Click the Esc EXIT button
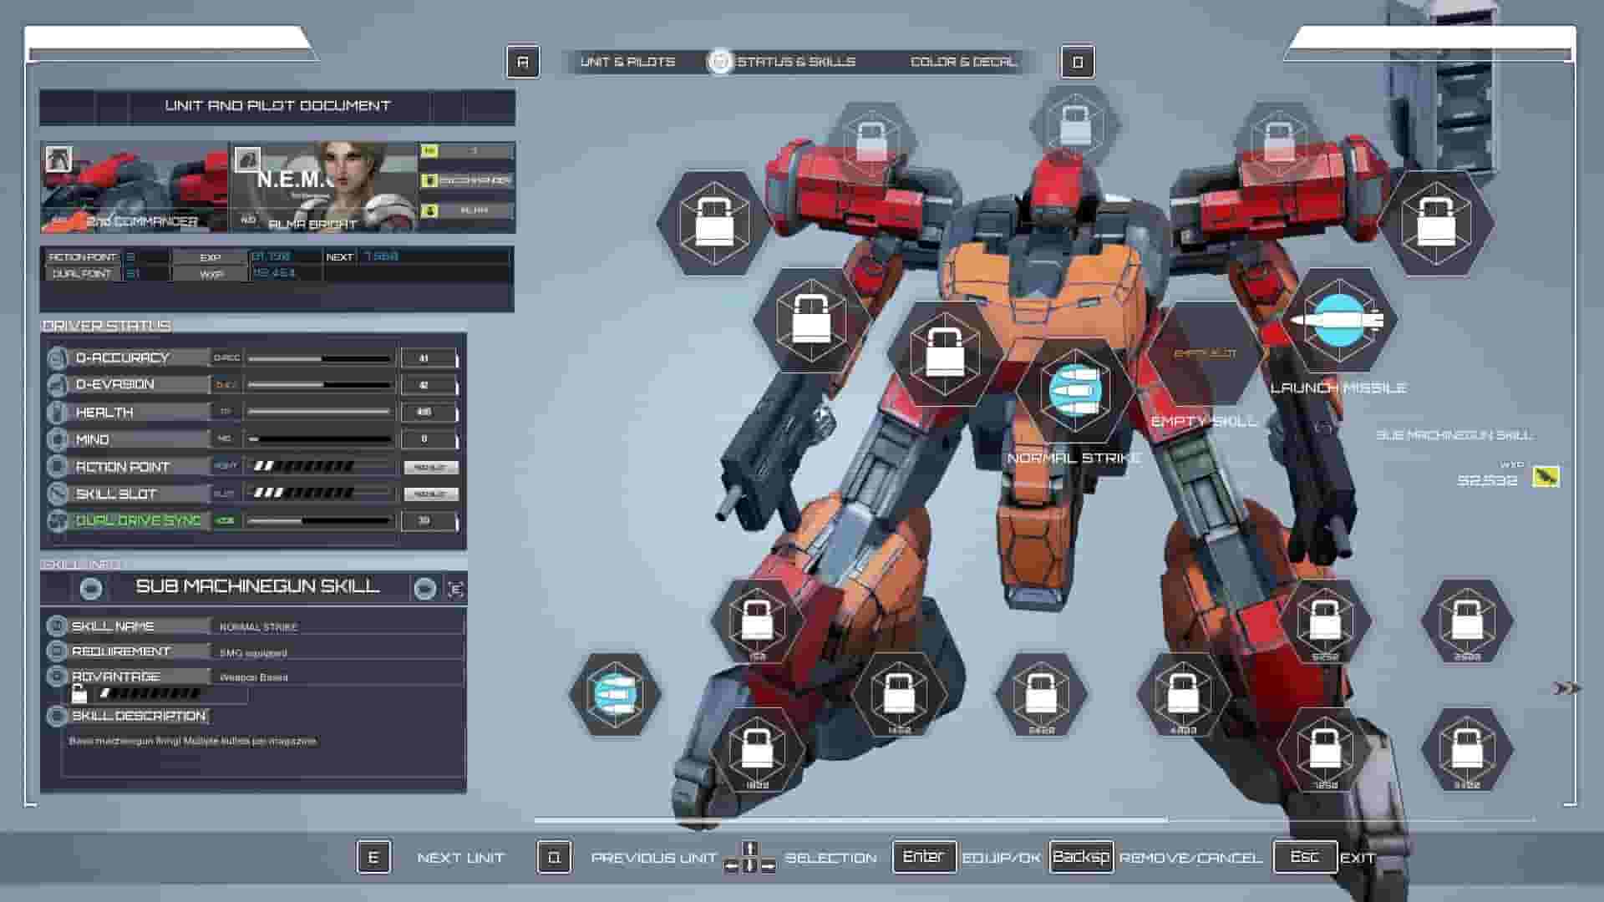1604x902 pixels. (1305, 856)
